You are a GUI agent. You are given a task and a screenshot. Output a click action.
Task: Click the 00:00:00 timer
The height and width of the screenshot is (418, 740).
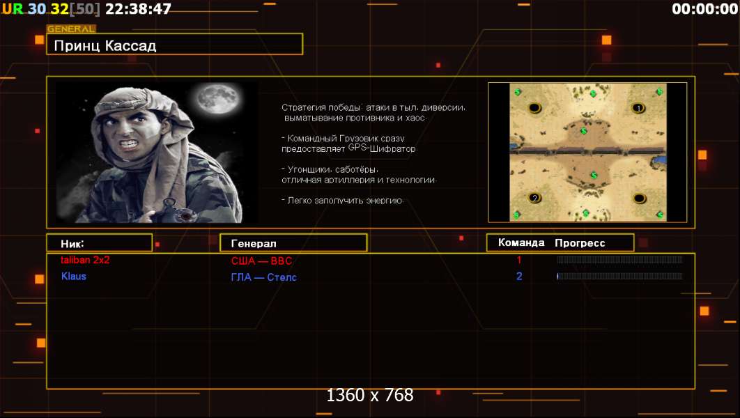point(704,8)
